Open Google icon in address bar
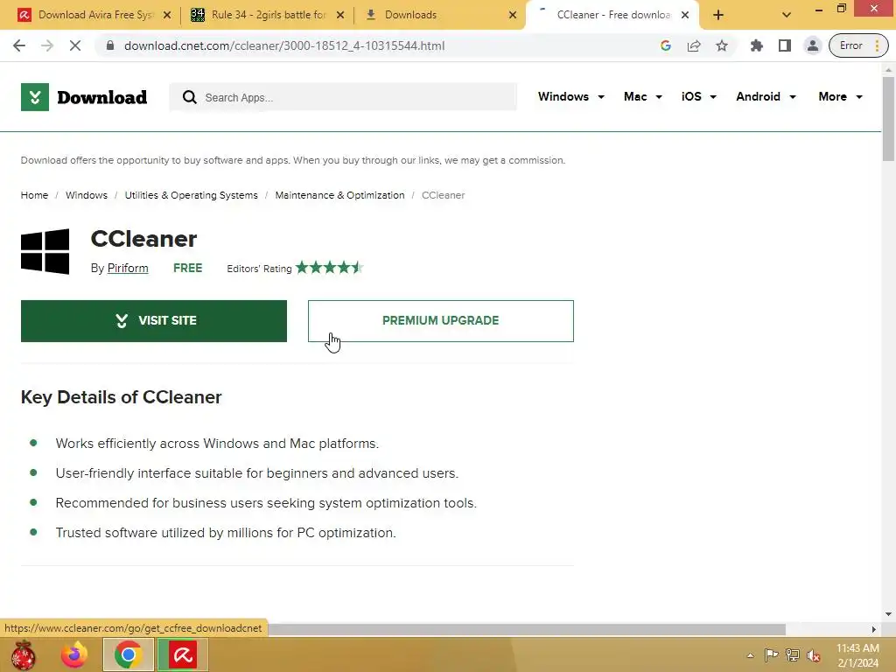Viewport: 896px width, 672px height. pos(666,45)
